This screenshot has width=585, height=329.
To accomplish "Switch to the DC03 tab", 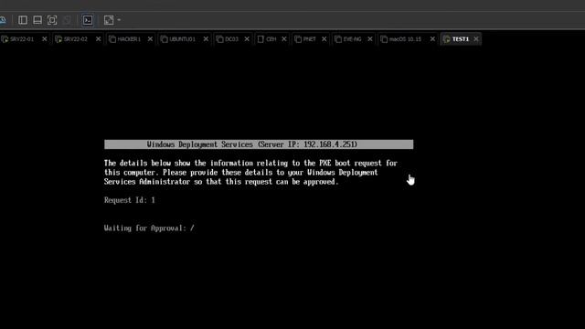I will (x=231, y=39).
